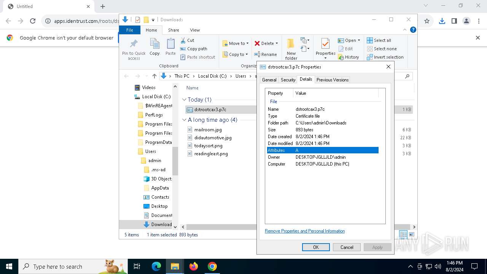Click the Contacts folder in tree
487x274 pixels.
160,197
